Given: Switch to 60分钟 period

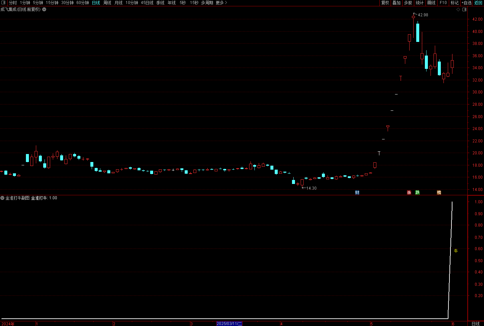Looking at the screenshot, I should point(83,3).
